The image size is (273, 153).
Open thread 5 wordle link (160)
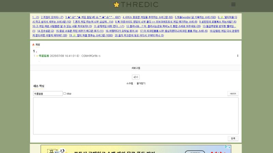(x=195, y=17)
